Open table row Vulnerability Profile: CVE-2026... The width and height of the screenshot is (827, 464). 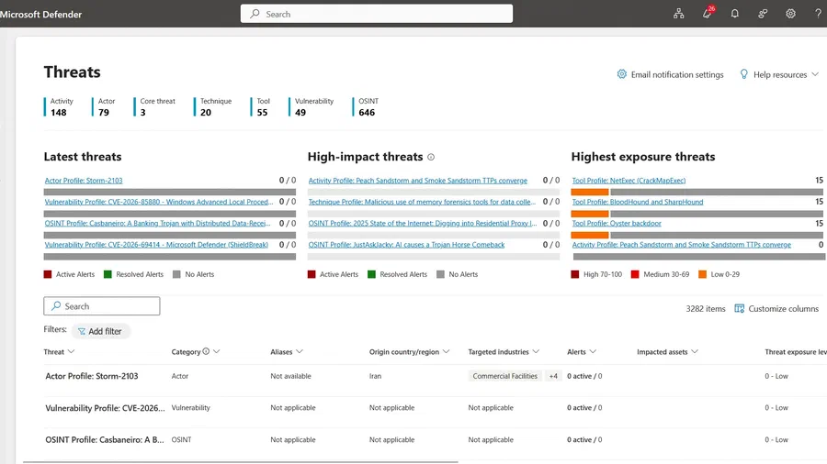point(105,408)
